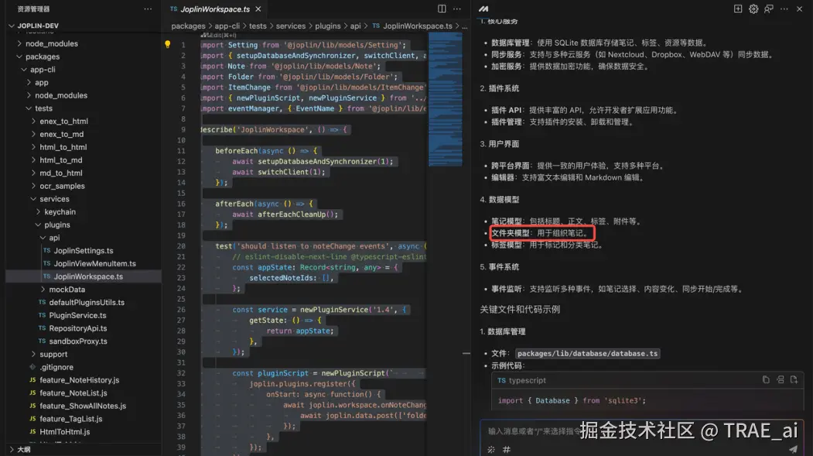The height and width of the screenshot is (456, 813).
Task: Click the plugins breadcrumb above the editor
Action: (x=327, y=26)
